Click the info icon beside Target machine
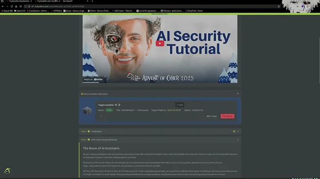 point(116,105)
